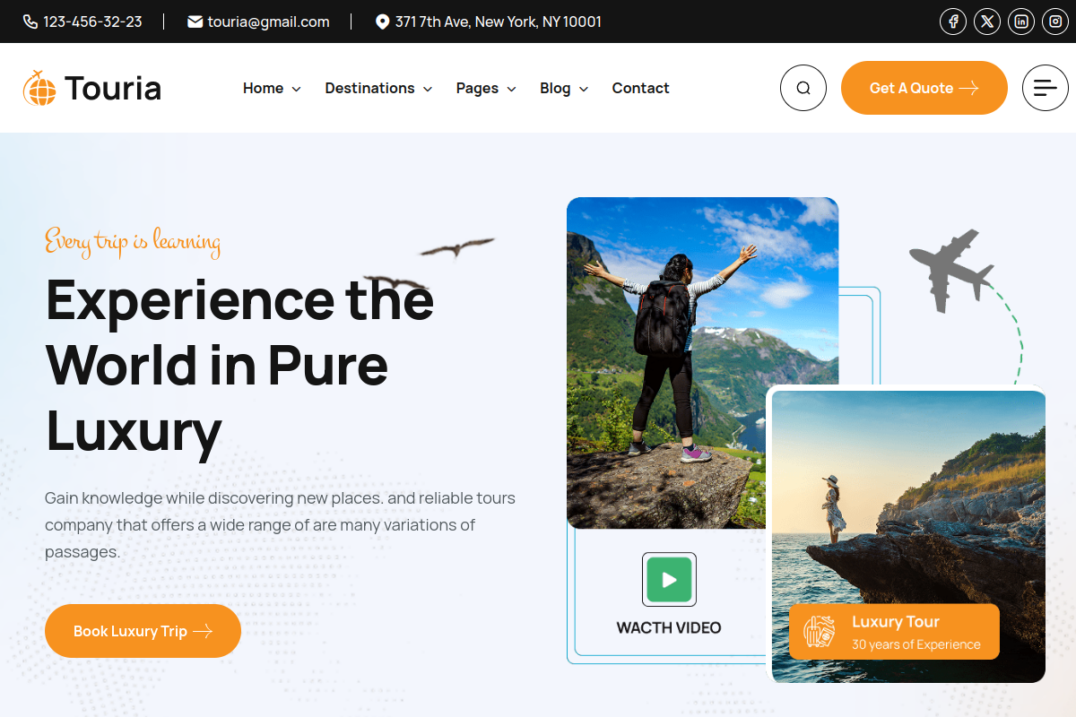This screenshot has height=717, width=1076.
Task: Expand the Pages dropdown menu
Action: point(486,88)
